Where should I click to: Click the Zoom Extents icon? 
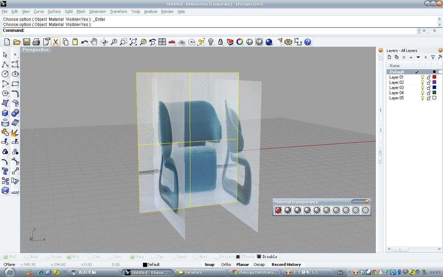coord(133,42)
